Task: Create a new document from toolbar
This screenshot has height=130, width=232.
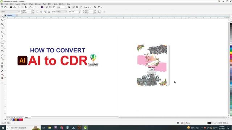Action: click(x=2, y=7)
